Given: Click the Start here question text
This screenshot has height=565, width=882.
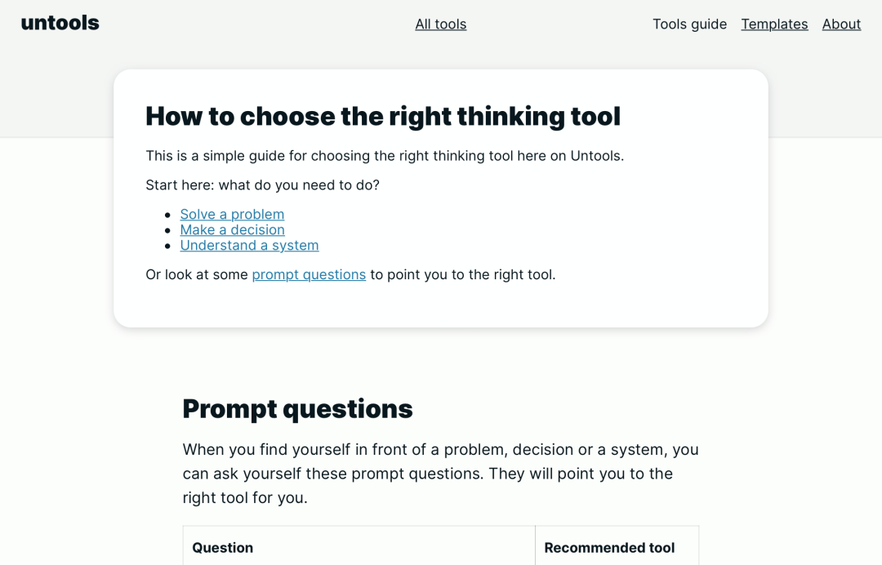Looking at the screenshot, I should 263,185.
